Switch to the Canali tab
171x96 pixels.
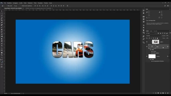point(151,31)
